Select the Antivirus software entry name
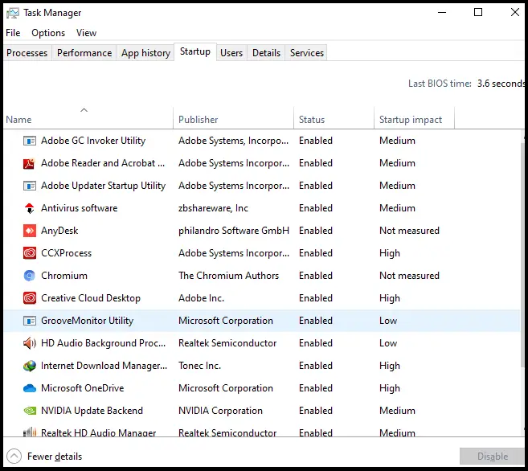This screenshot has height=471, width=528. [x=79, y=208]
